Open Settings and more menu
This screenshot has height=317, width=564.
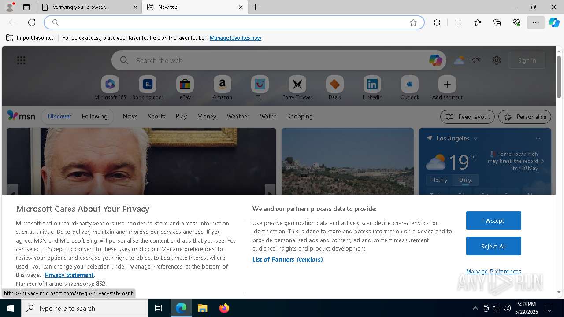click(536, 22)
